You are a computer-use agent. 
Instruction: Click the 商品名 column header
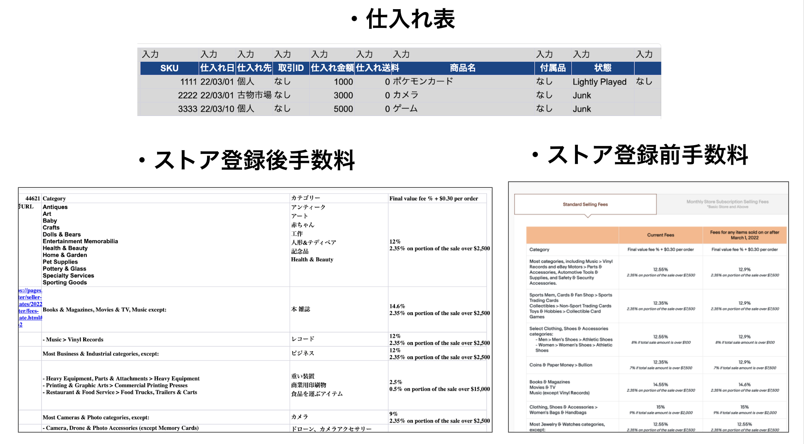tap(462, 68)
